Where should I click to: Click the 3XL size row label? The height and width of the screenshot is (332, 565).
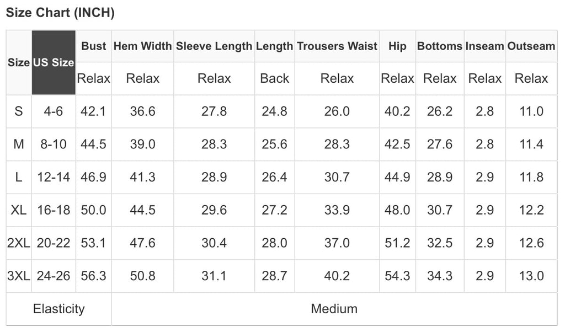coord(19,276)
